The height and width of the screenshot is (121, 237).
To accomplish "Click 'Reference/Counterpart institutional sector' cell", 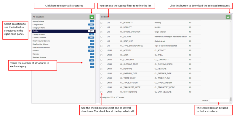I will [171, 37].
